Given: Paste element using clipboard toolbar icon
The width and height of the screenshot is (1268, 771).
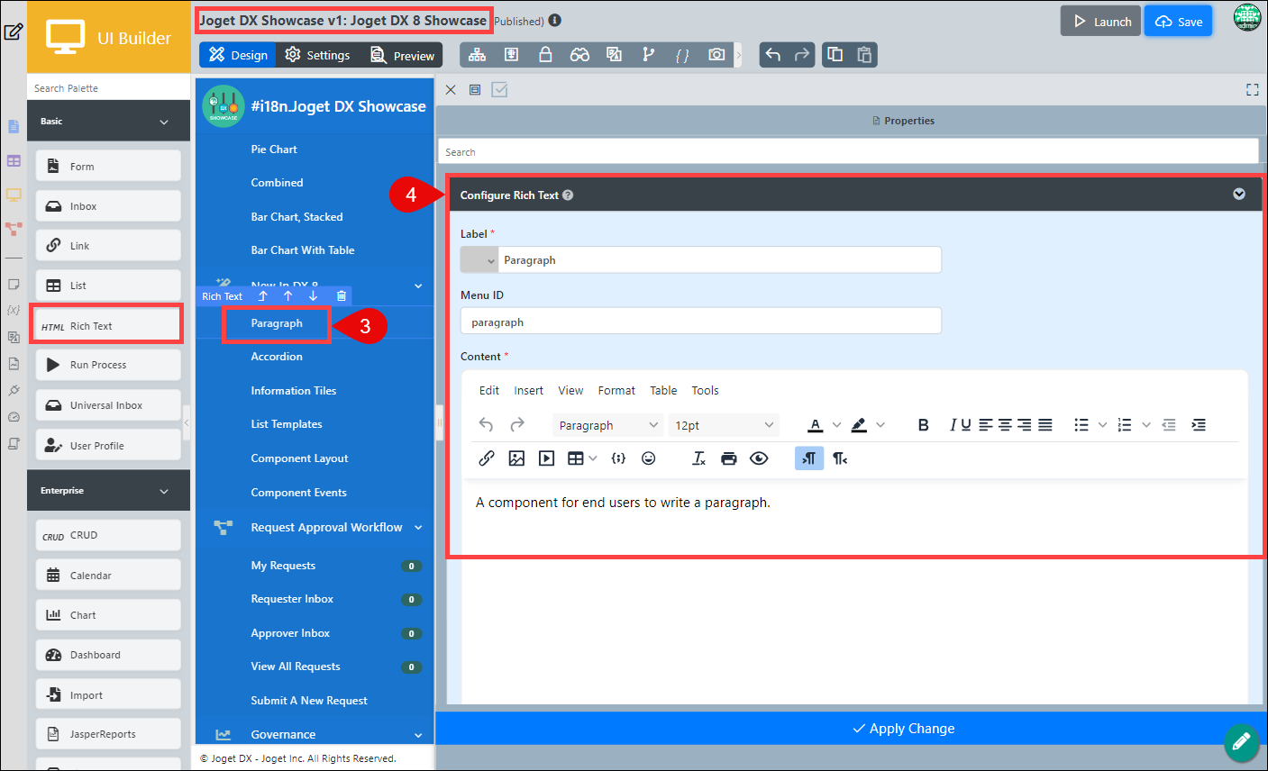Looking at the screenshot, I should [x=864, y=55].
